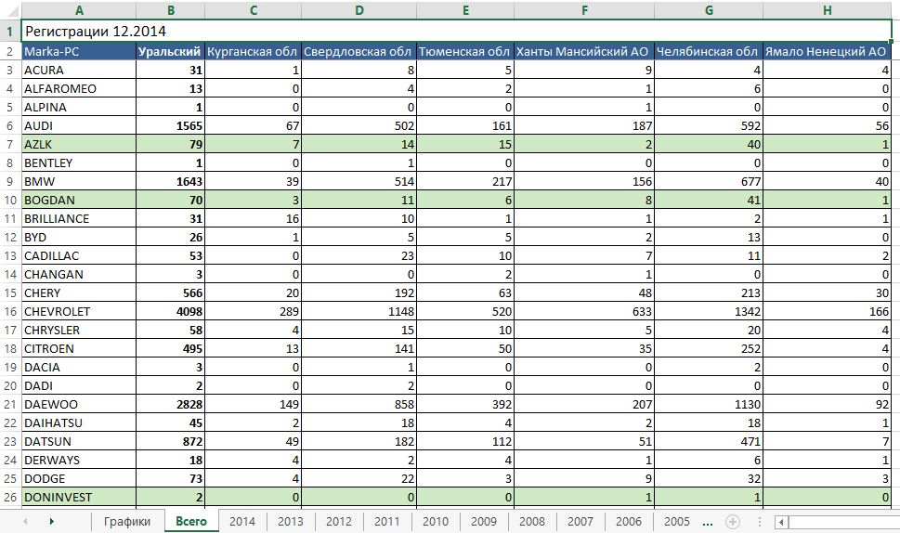The image size is (900, 533).
Task: Click the BRILLIANCE cell
Action: 79,218
